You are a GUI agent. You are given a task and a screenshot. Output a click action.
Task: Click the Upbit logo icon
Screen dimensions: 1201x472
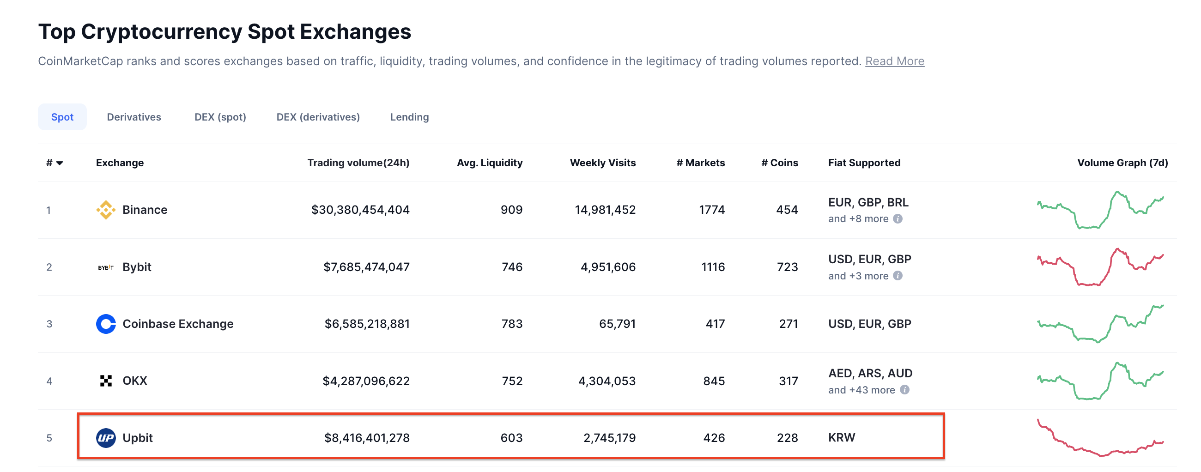106,438
